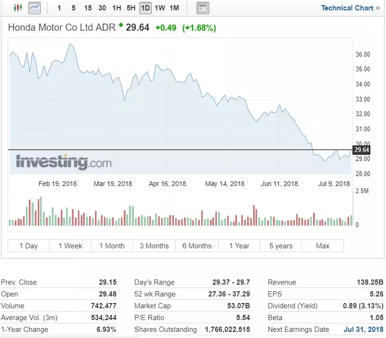The height and width of the screenshot is (338, 386).
Task: Click the May 14, 2018 axis label
Action: [x=225, y=184]
